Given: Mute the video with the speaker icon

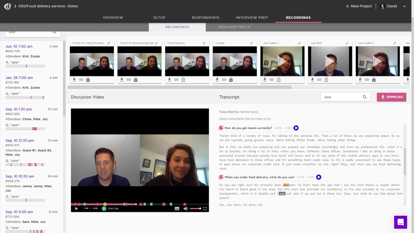Looking at the screenshot, I should click(185, 209).
